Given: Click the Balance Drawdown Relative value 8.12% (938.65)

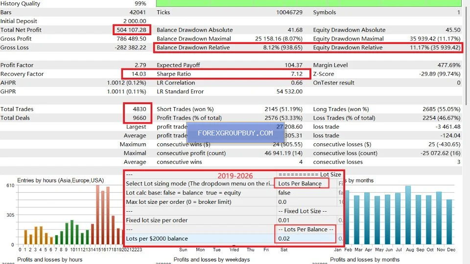Looking at the screenshot, I should (x=282, y=47).
